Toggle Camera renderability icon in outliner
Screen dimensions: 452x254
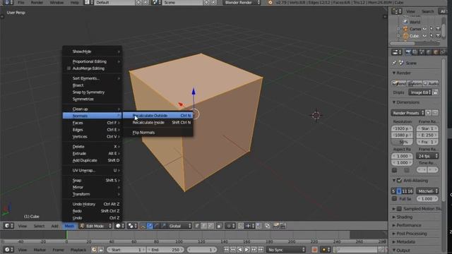[x=438, y=29]
